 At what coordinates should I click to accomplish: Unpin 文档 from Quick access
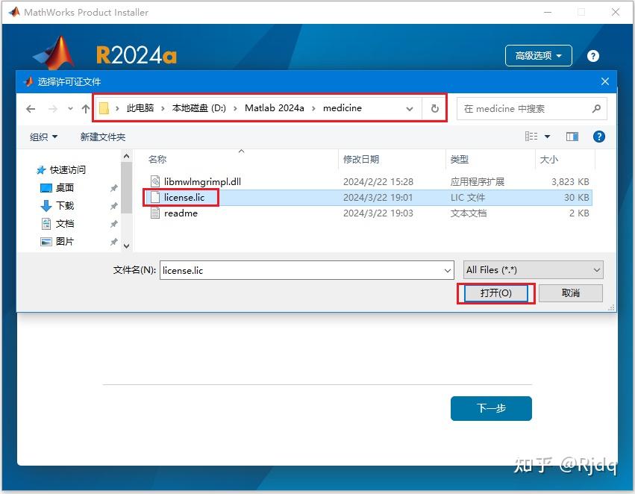114,223
